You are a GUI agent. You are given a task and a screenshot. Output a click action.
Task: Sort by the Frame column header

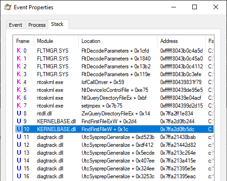pyautogui.click(x=23, y=41)
